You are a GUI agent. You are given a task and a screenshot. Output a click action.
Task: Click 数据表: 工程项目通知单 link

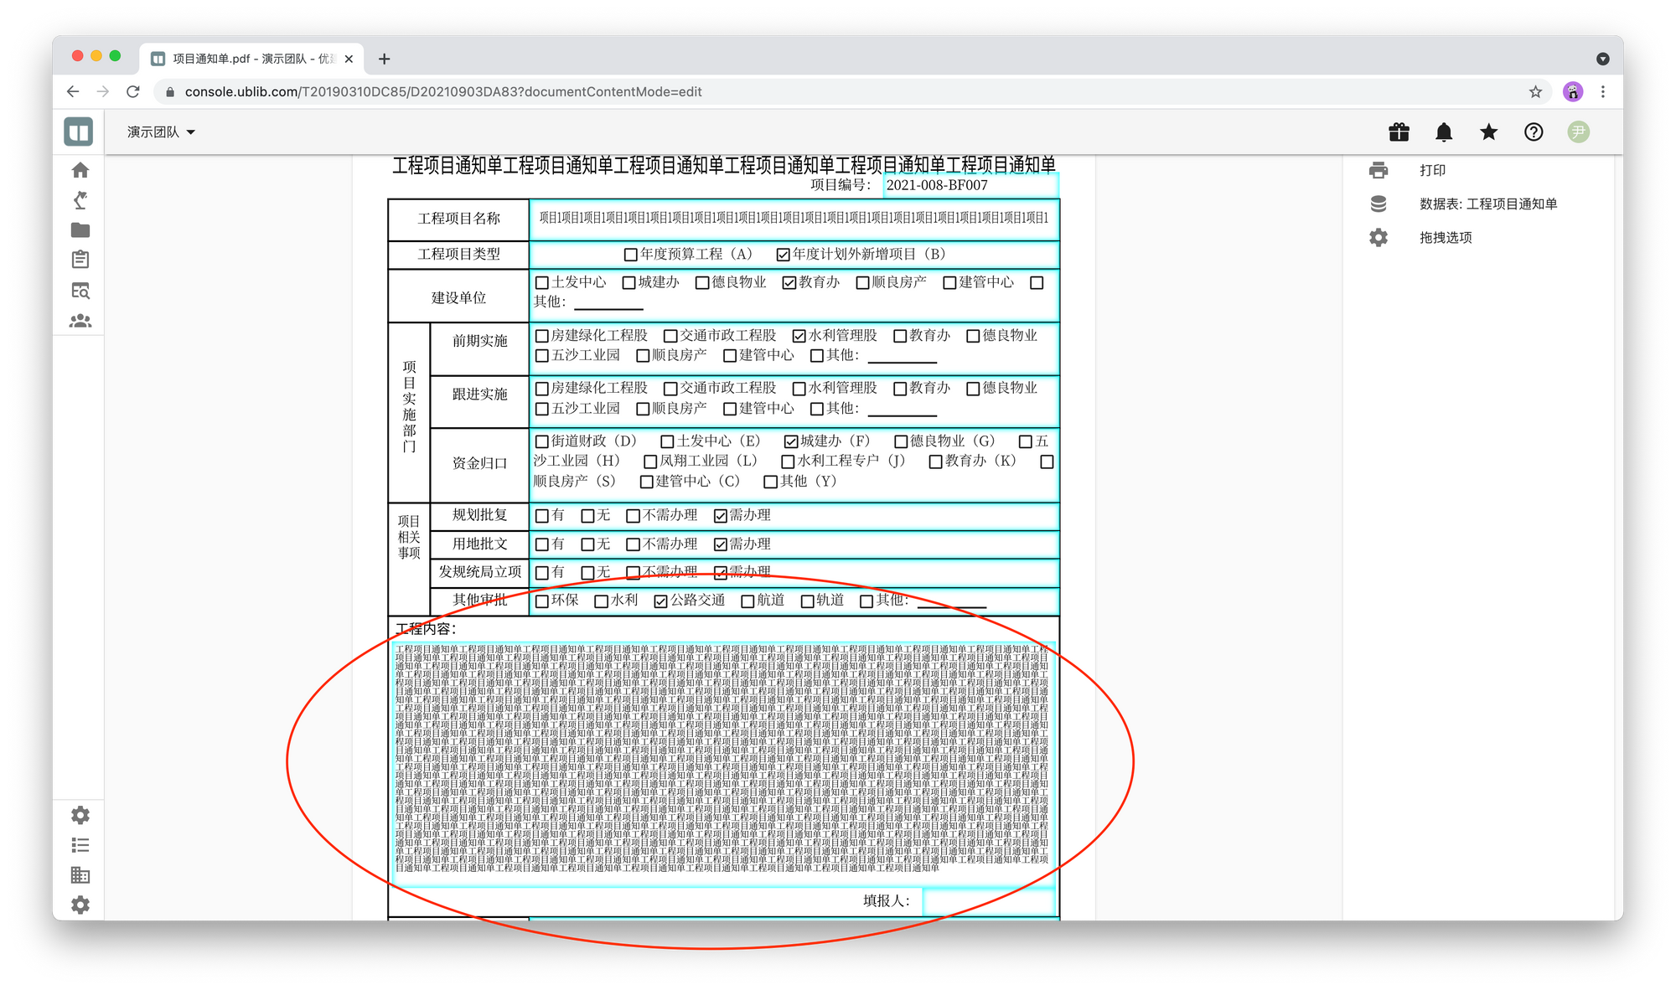pos(1487,204)
